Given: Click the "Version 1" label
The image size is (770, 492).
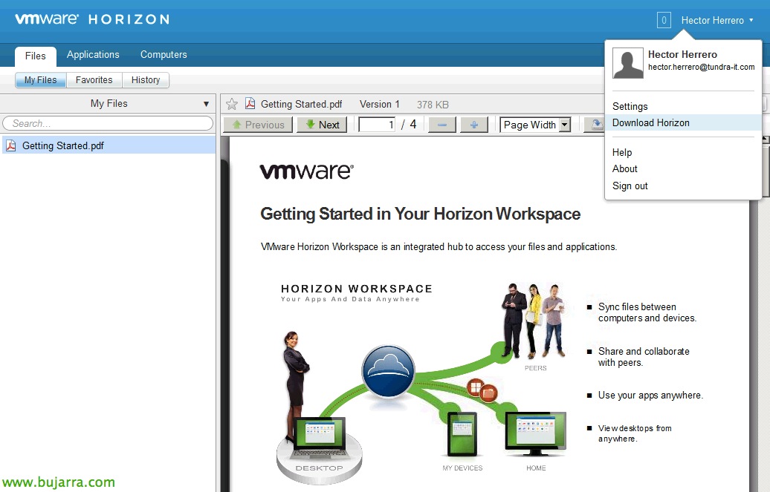Looking at the screenshot, I should 380,104.
